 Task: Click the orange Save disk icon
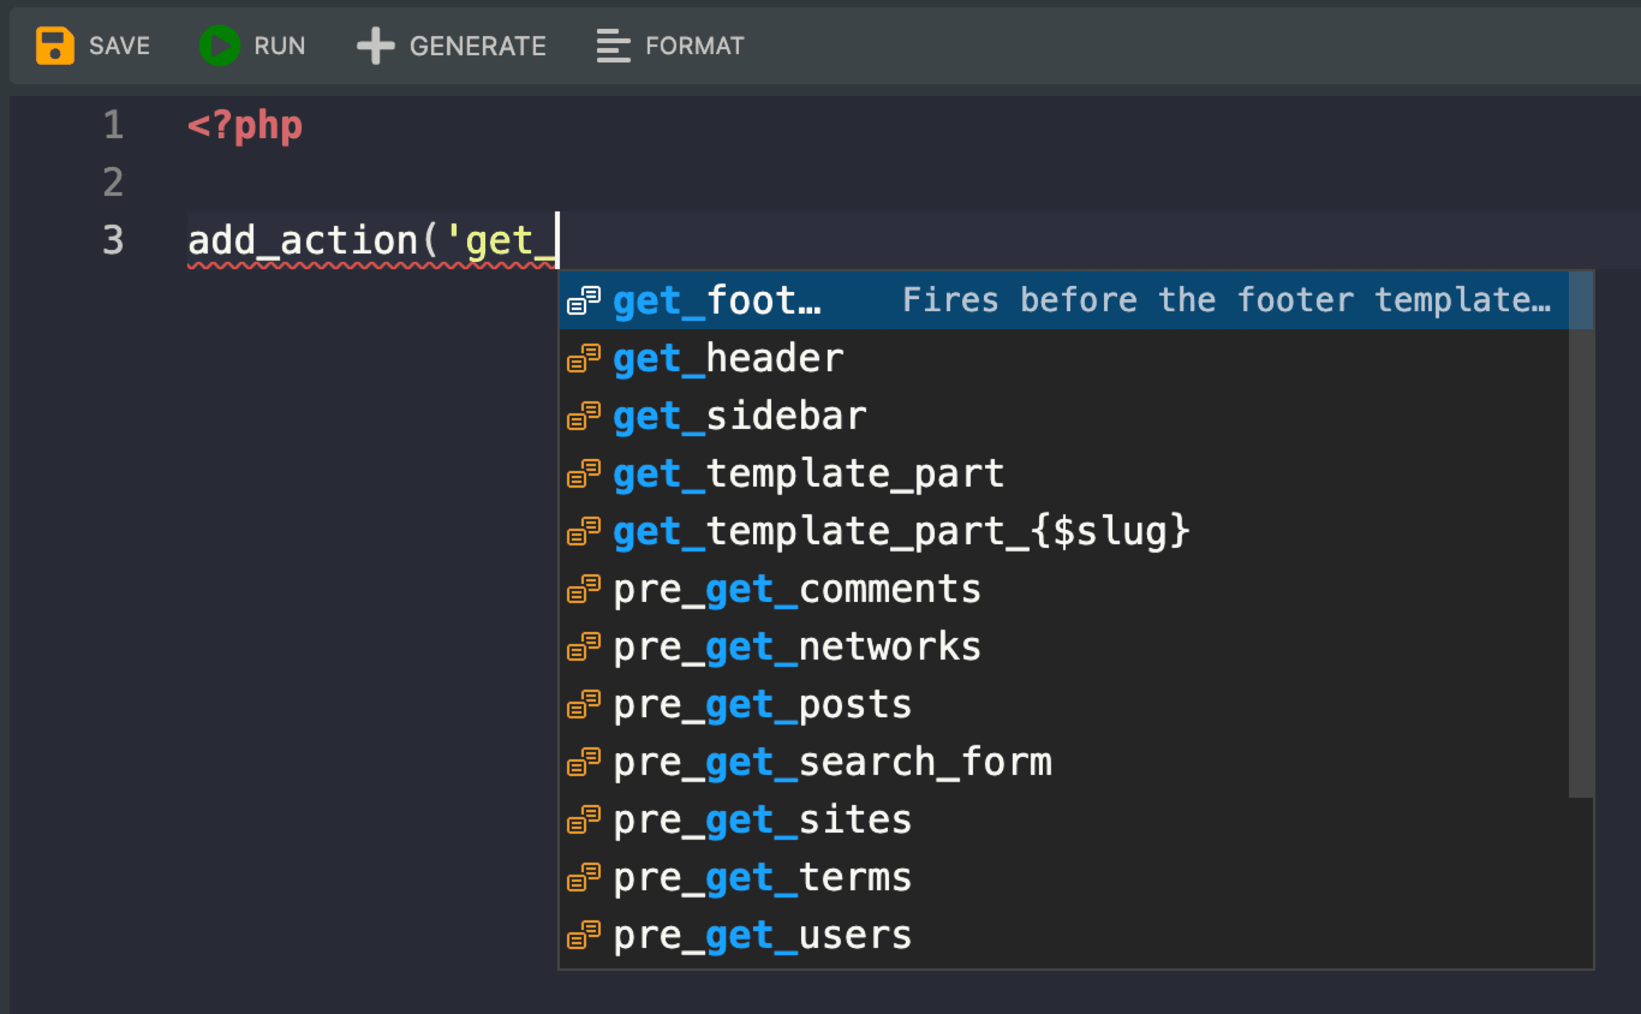coord(55,46)
